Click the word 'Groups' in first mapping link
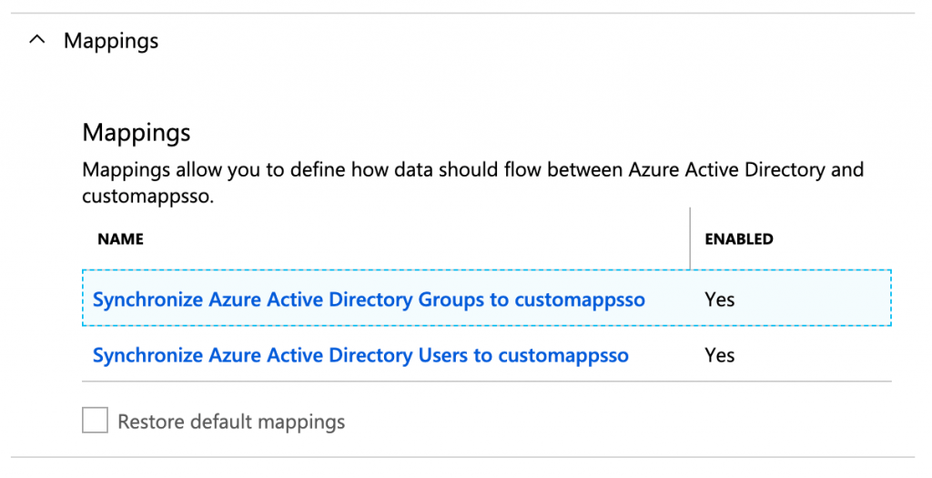Screen dimensions: 932x478 pyautogui.click(x=451, y=300)
